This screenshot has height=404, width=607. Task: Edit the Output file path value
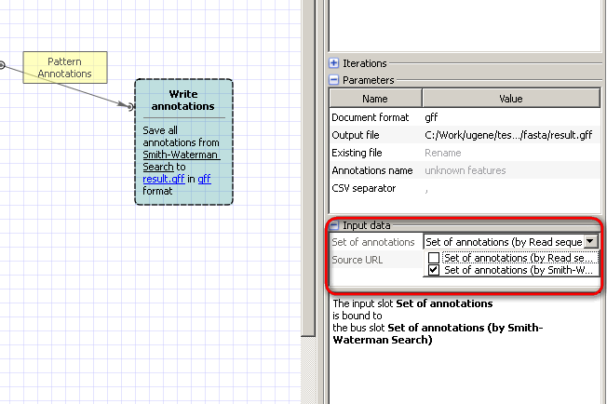pos(510,135)
